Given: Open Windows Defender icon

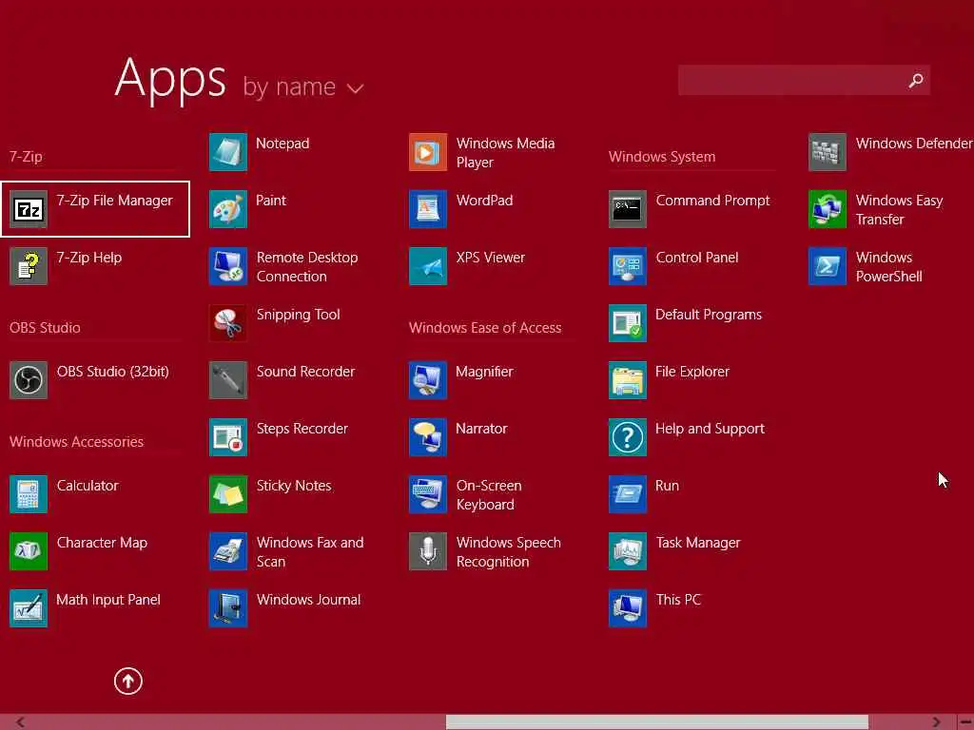Looking at the screenshot, I should click(x=828, y=152).
